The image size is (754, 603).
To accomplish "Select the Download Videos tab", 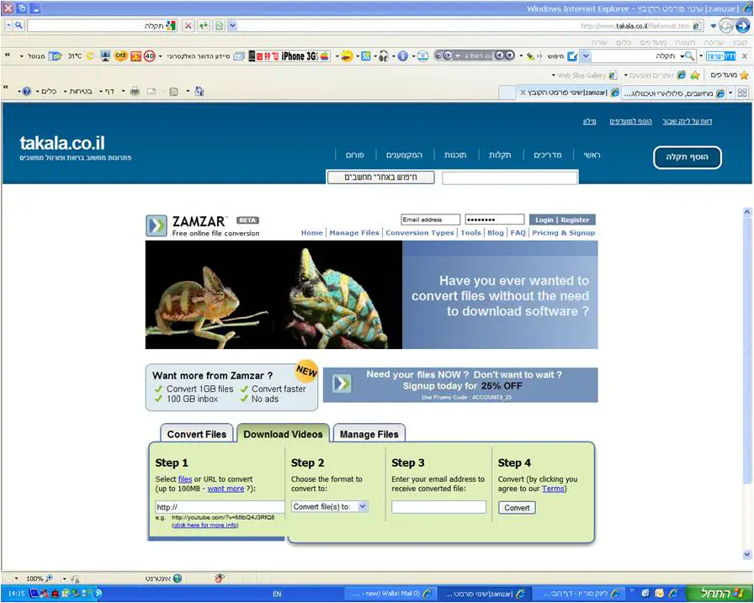I will [x=283, y=434].
